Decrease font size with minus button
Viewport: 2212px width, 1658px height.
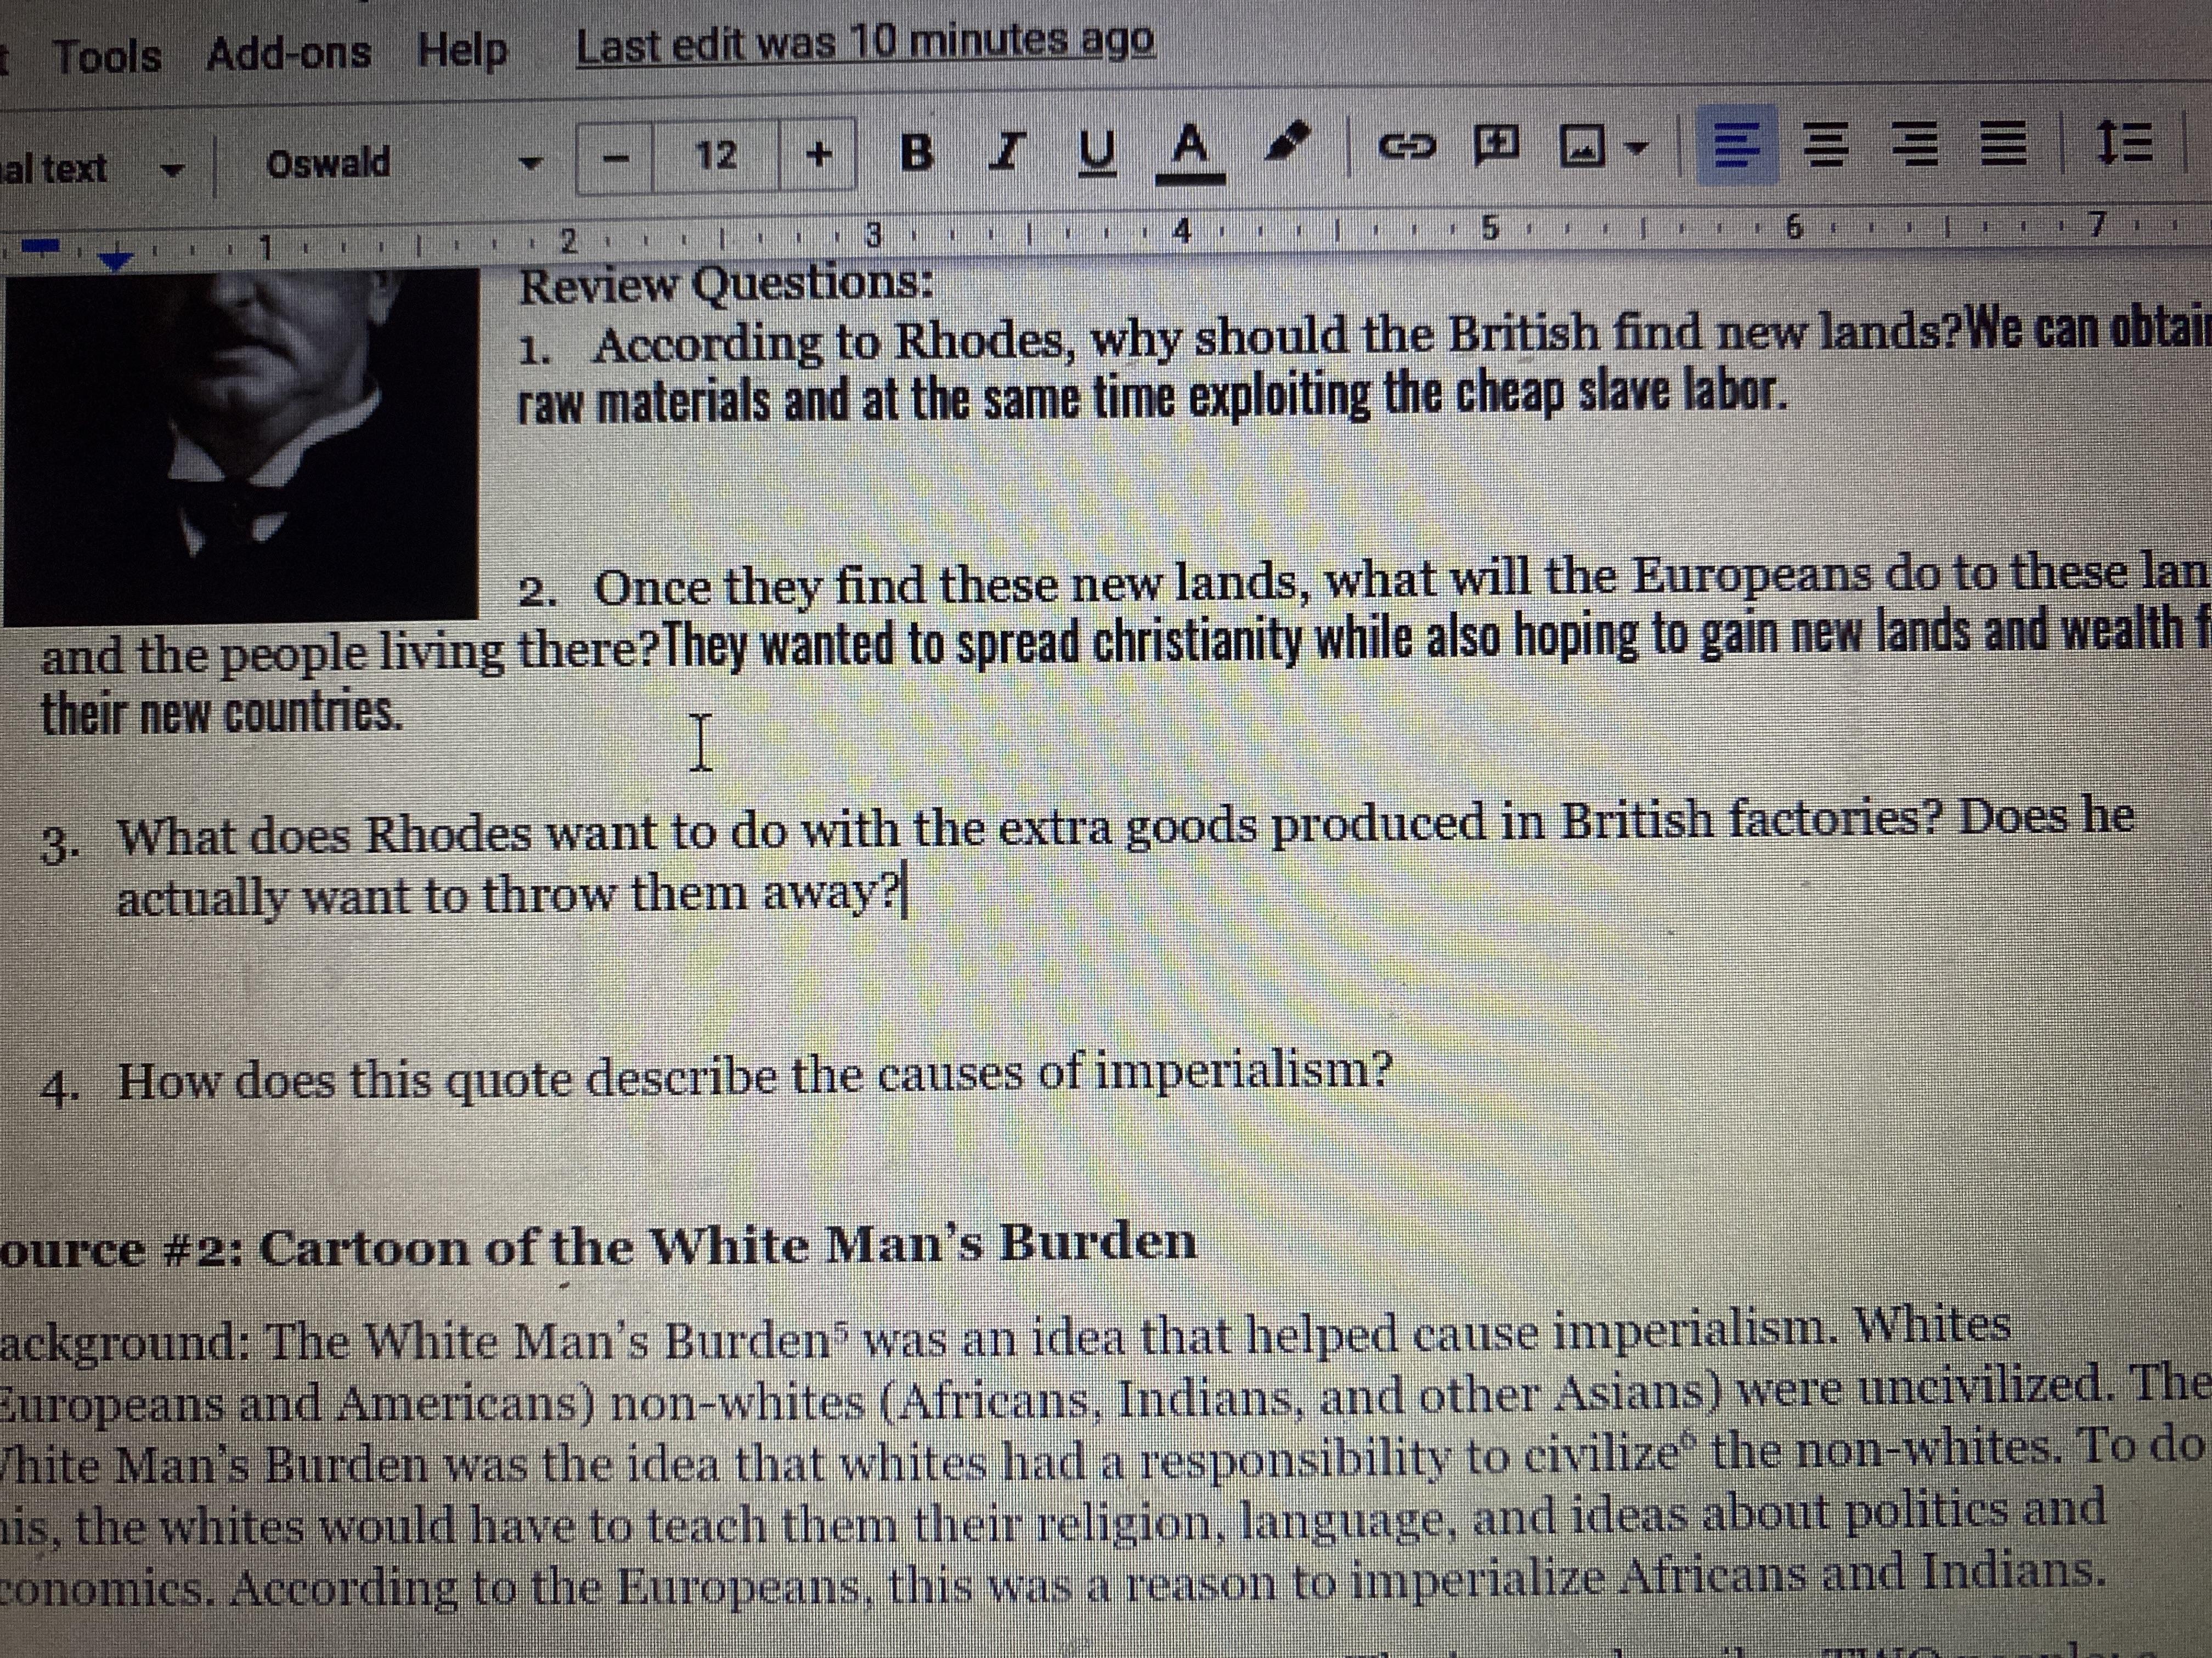(x=617, y=157)
